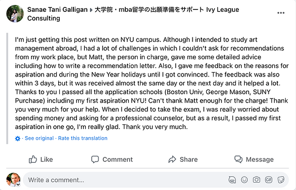Screen dimensions: 296x190
Task: Expand the commenter identity switcher arrow
Action: [x=18, y=185]
